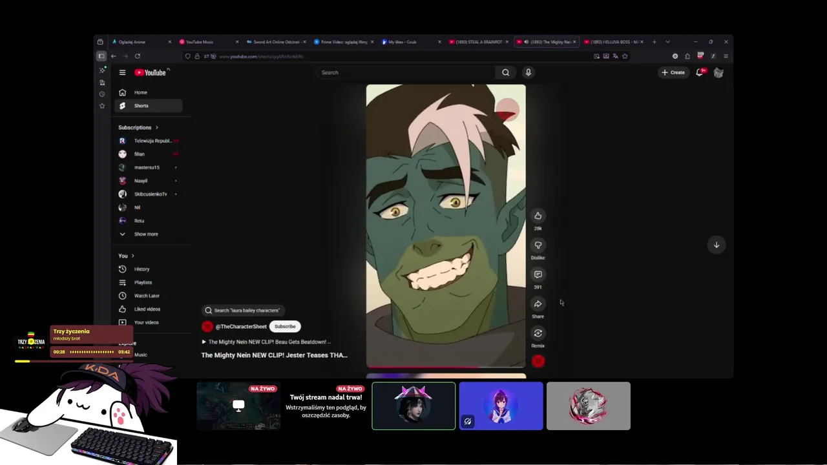Open the browser sidebar bookmarks star icon
This screenshot has height=465, width=827.
(101, 106)
